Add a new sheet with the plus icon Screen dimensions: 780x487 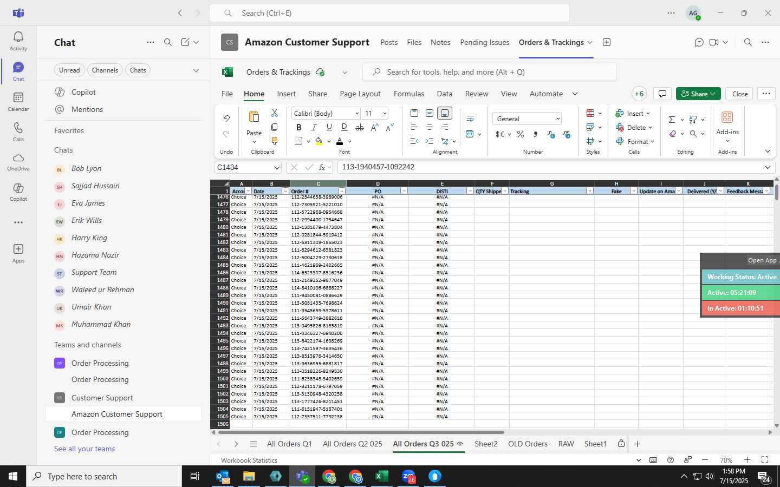(x=637, y=444)
